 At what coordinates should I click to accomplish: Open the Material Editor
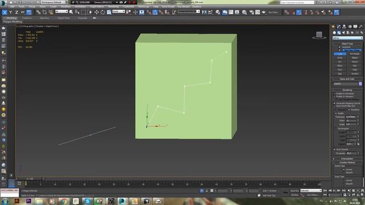click(244, 12)
